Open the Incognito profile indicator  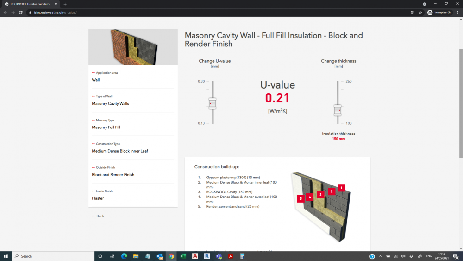[x=439, y=13]
